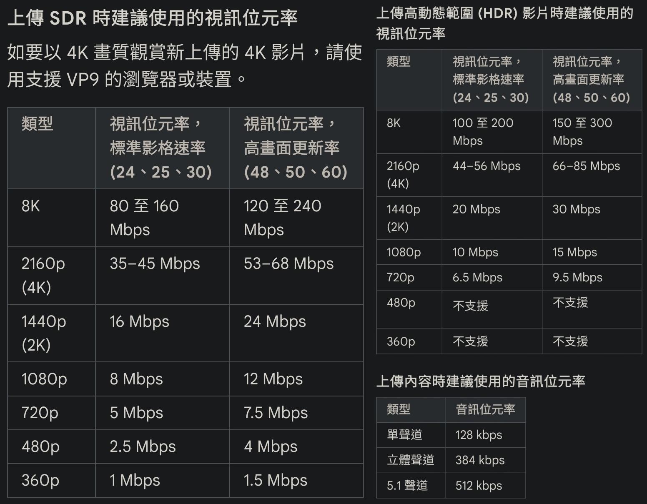This screenshot has height=504, width=647.
Task: Click the 66–85 Mbps cell
Action: [x=586, y=166]
